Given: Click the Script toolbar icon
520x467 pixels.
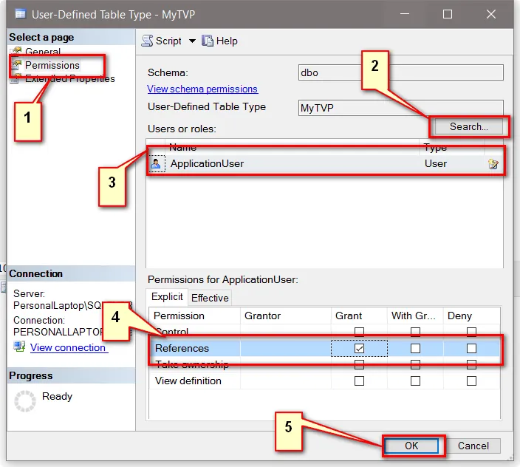Looking at the screenshot, I should click(x=147, y=41).
